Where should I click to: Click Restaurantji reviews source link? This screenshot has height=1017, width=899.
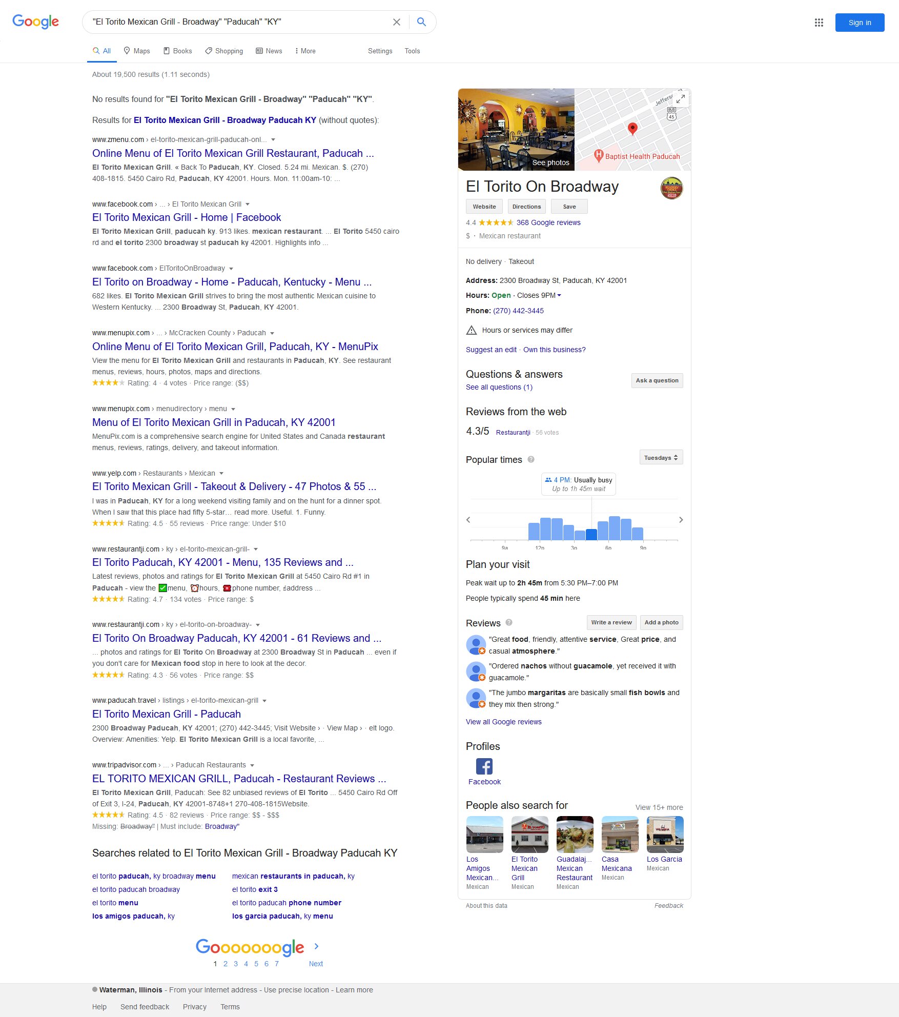513,433
